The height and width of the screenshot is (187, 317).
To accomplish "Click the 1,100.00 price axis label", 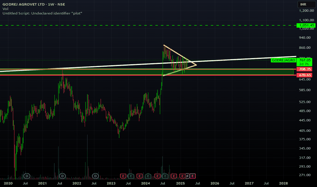I will click(x=306, y=20).
